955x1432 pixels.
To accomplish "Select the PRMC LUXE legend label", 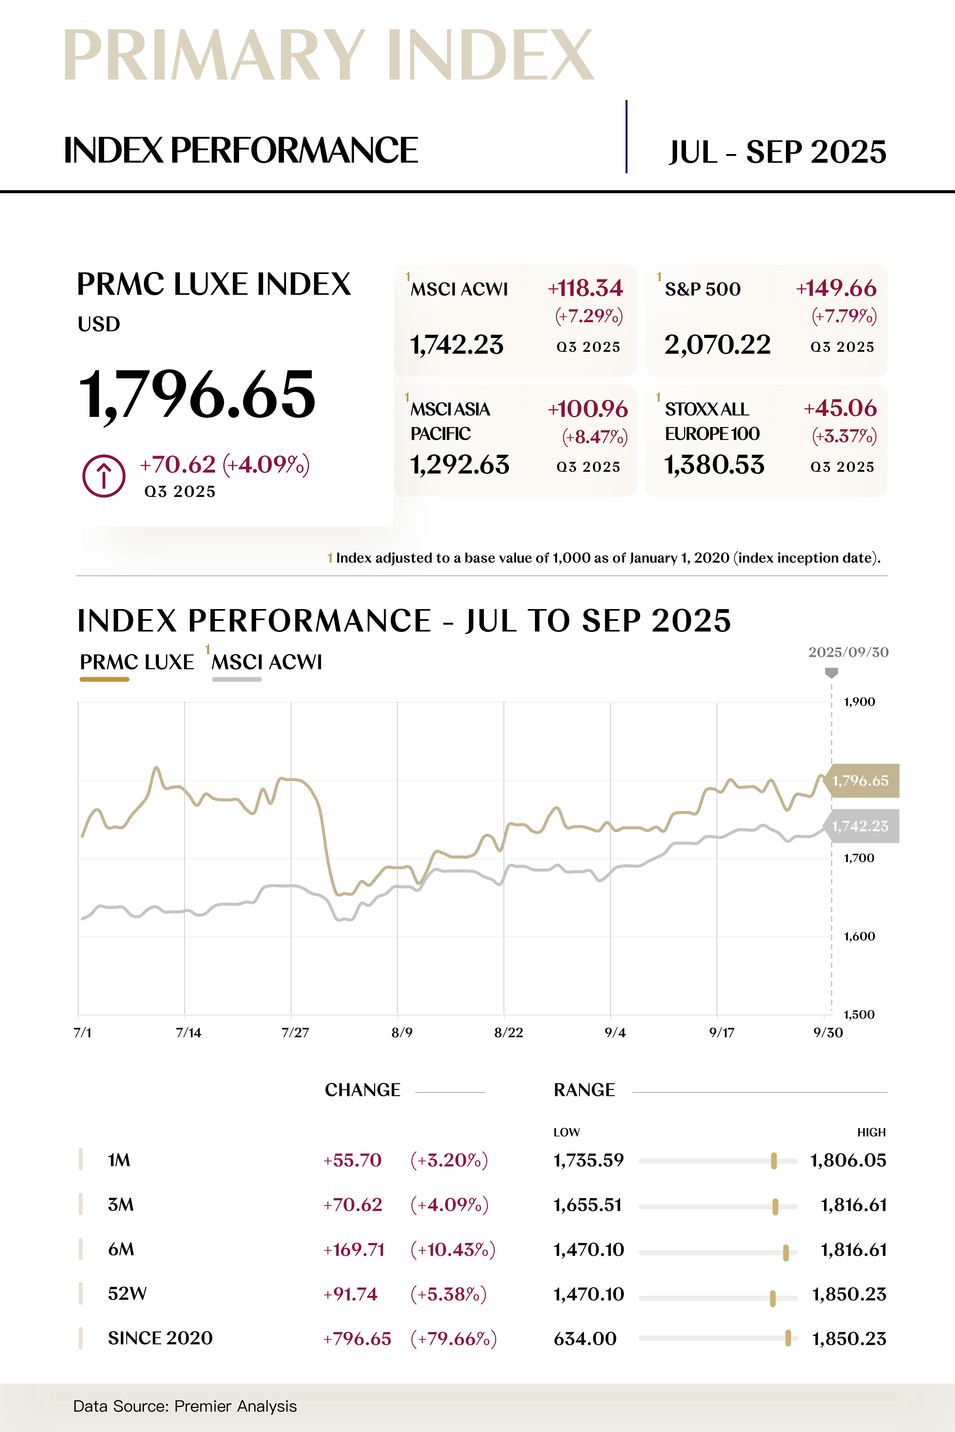I will pyautogui.click(x=137, y=662).
